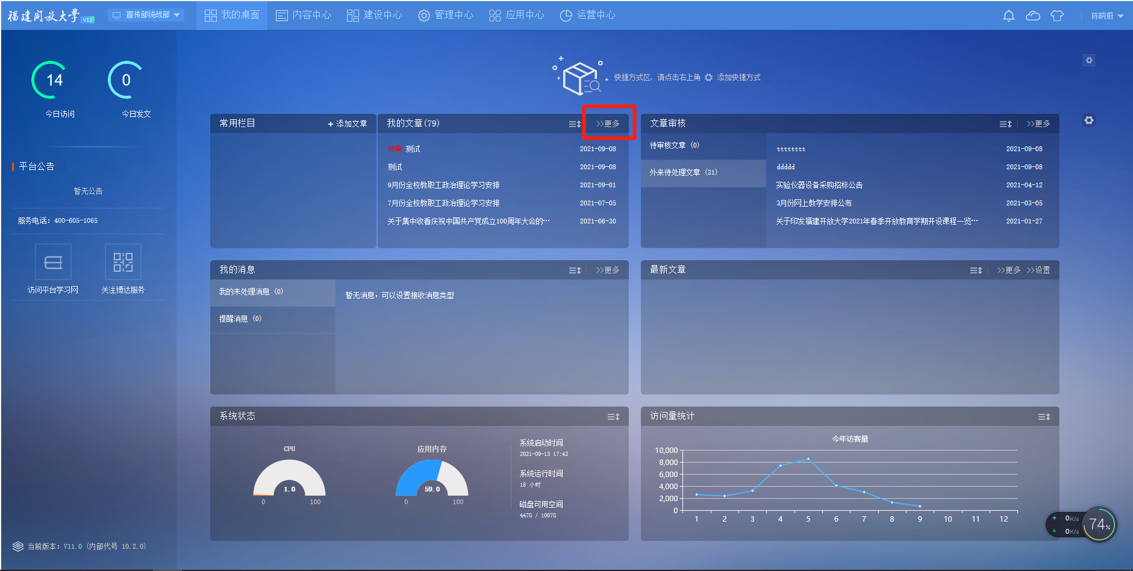Open the 关注博达服务 QR code icon
1133x571 pixels.
point(123,262)
